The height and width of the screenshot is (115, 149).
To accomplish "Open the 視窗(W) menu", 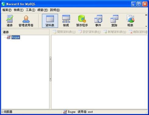I will click(43, 10).
